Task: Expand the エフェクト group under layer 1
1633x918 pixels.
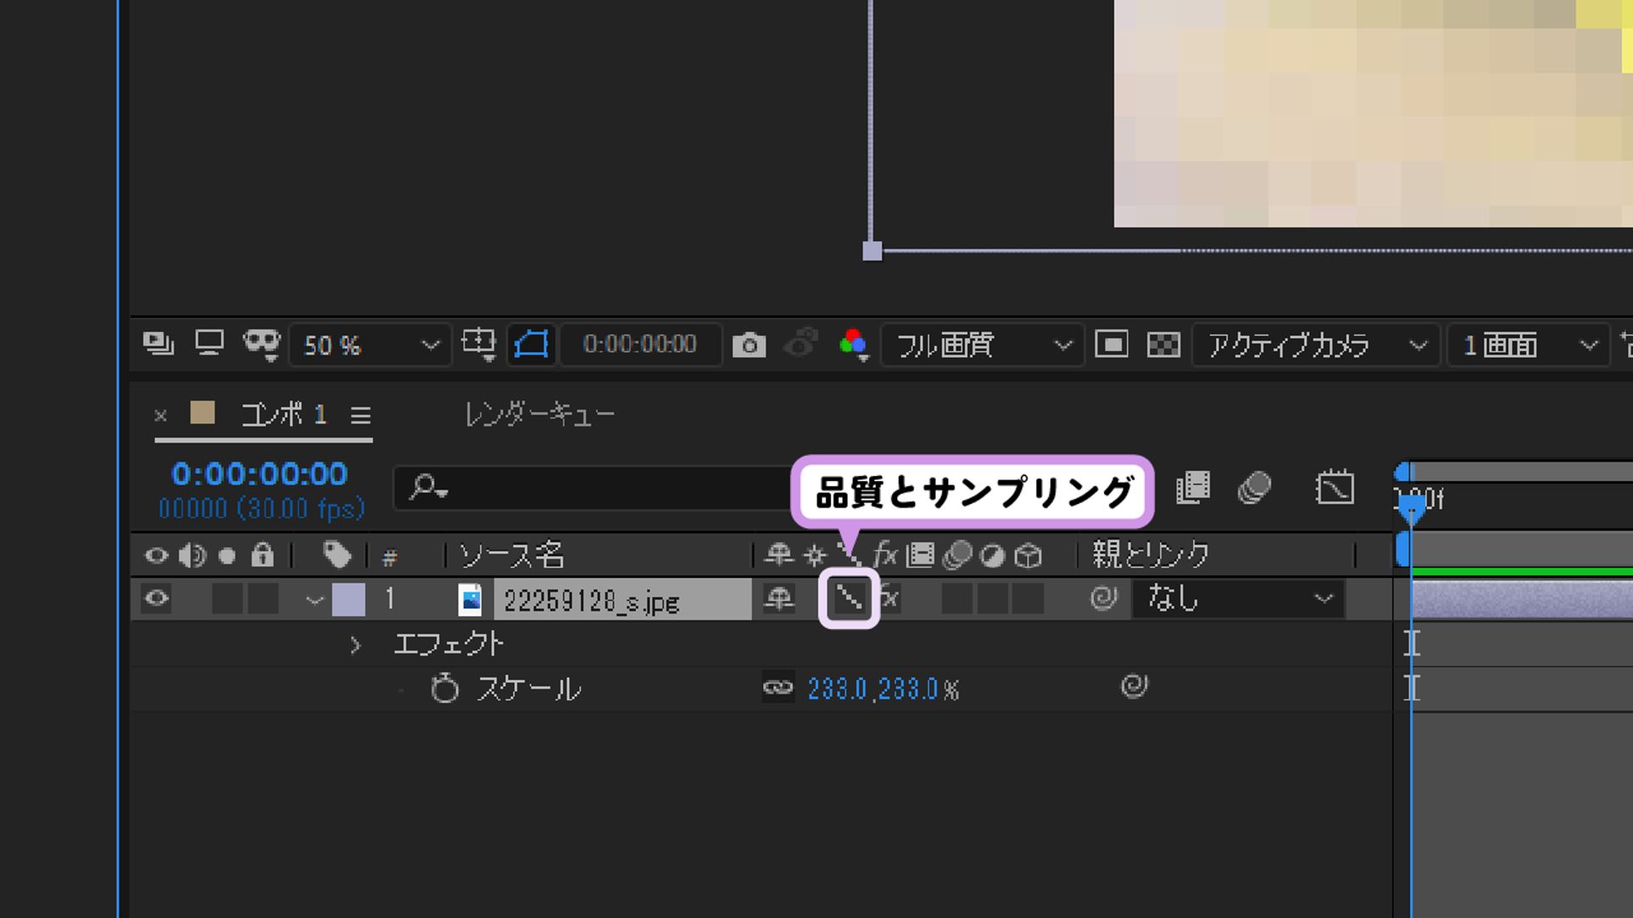Action: click(x=356, y=643)
